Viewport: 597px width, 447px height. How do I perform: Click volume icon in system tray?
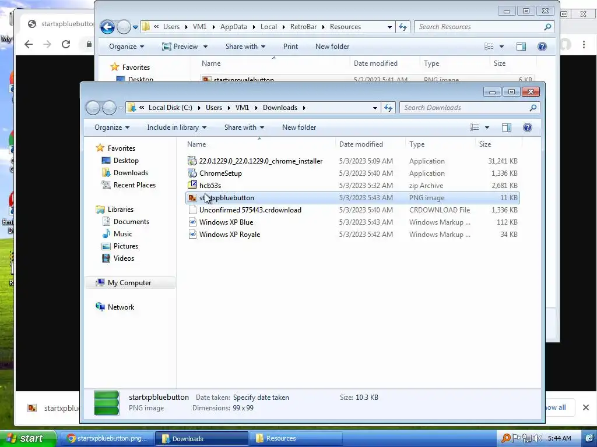pyautogui.click(x=538, y=439)
